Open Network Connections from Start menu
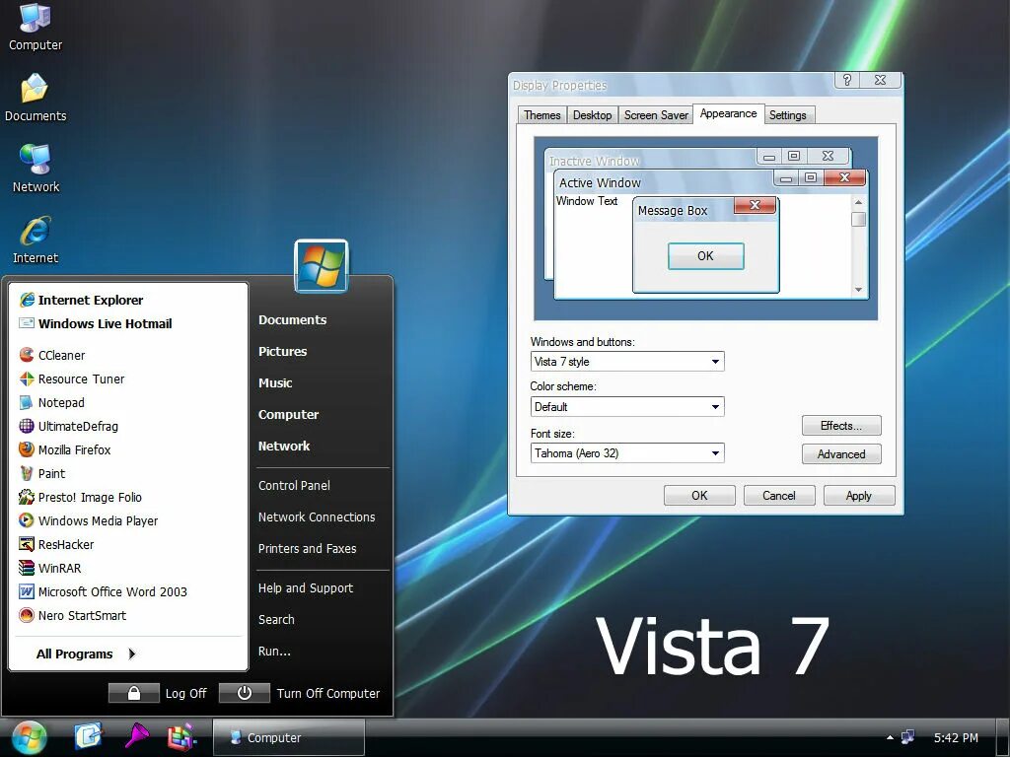The width and height of the screenshot is (1010, 757). (317, 516)
